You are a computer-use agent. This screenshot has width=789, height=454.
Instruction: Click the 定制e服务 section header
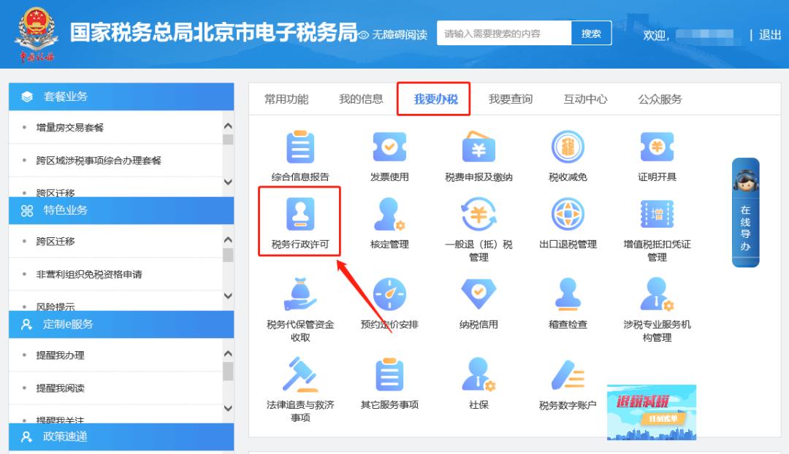tap(121, 324)
